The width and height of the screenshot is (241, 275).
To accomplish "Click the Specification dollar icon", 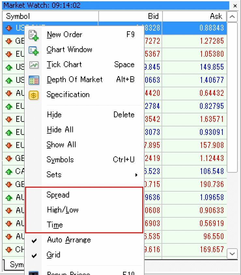I will [34, 95].
